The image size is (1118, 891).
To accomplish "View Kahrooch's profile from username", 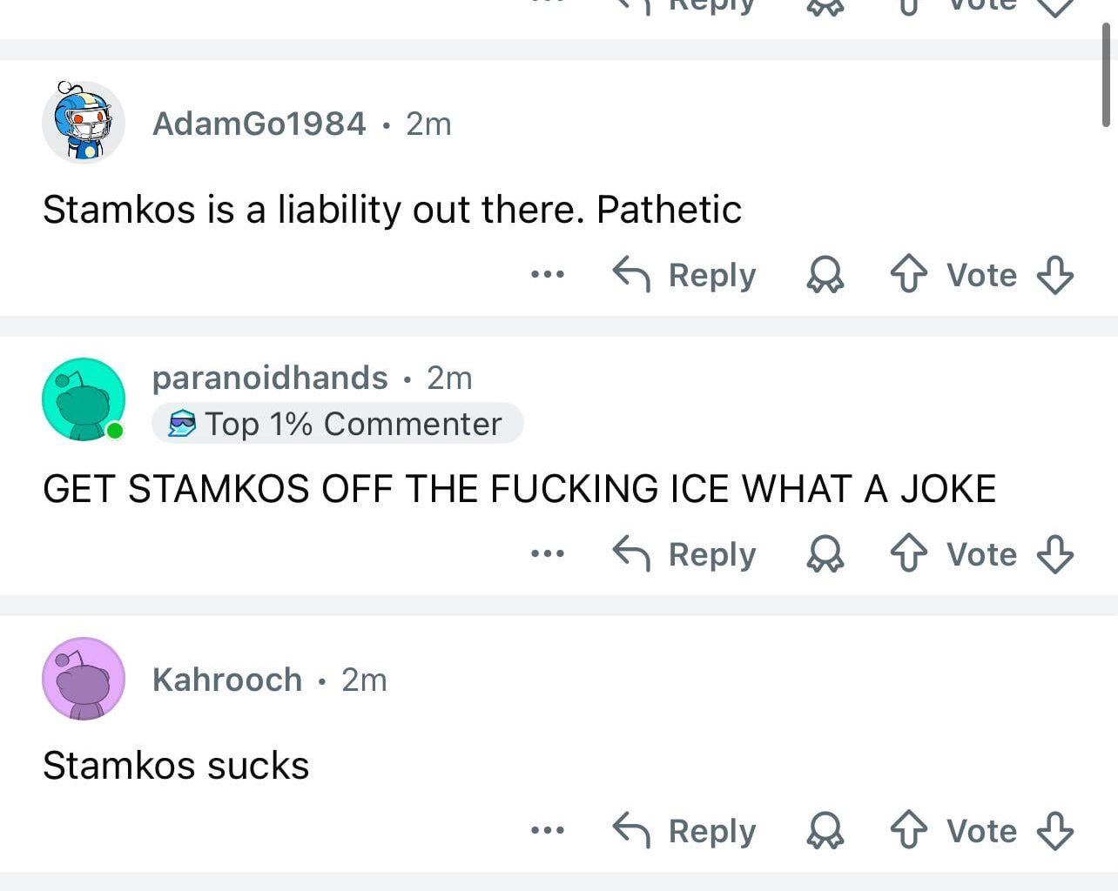I will pos(227,680).
